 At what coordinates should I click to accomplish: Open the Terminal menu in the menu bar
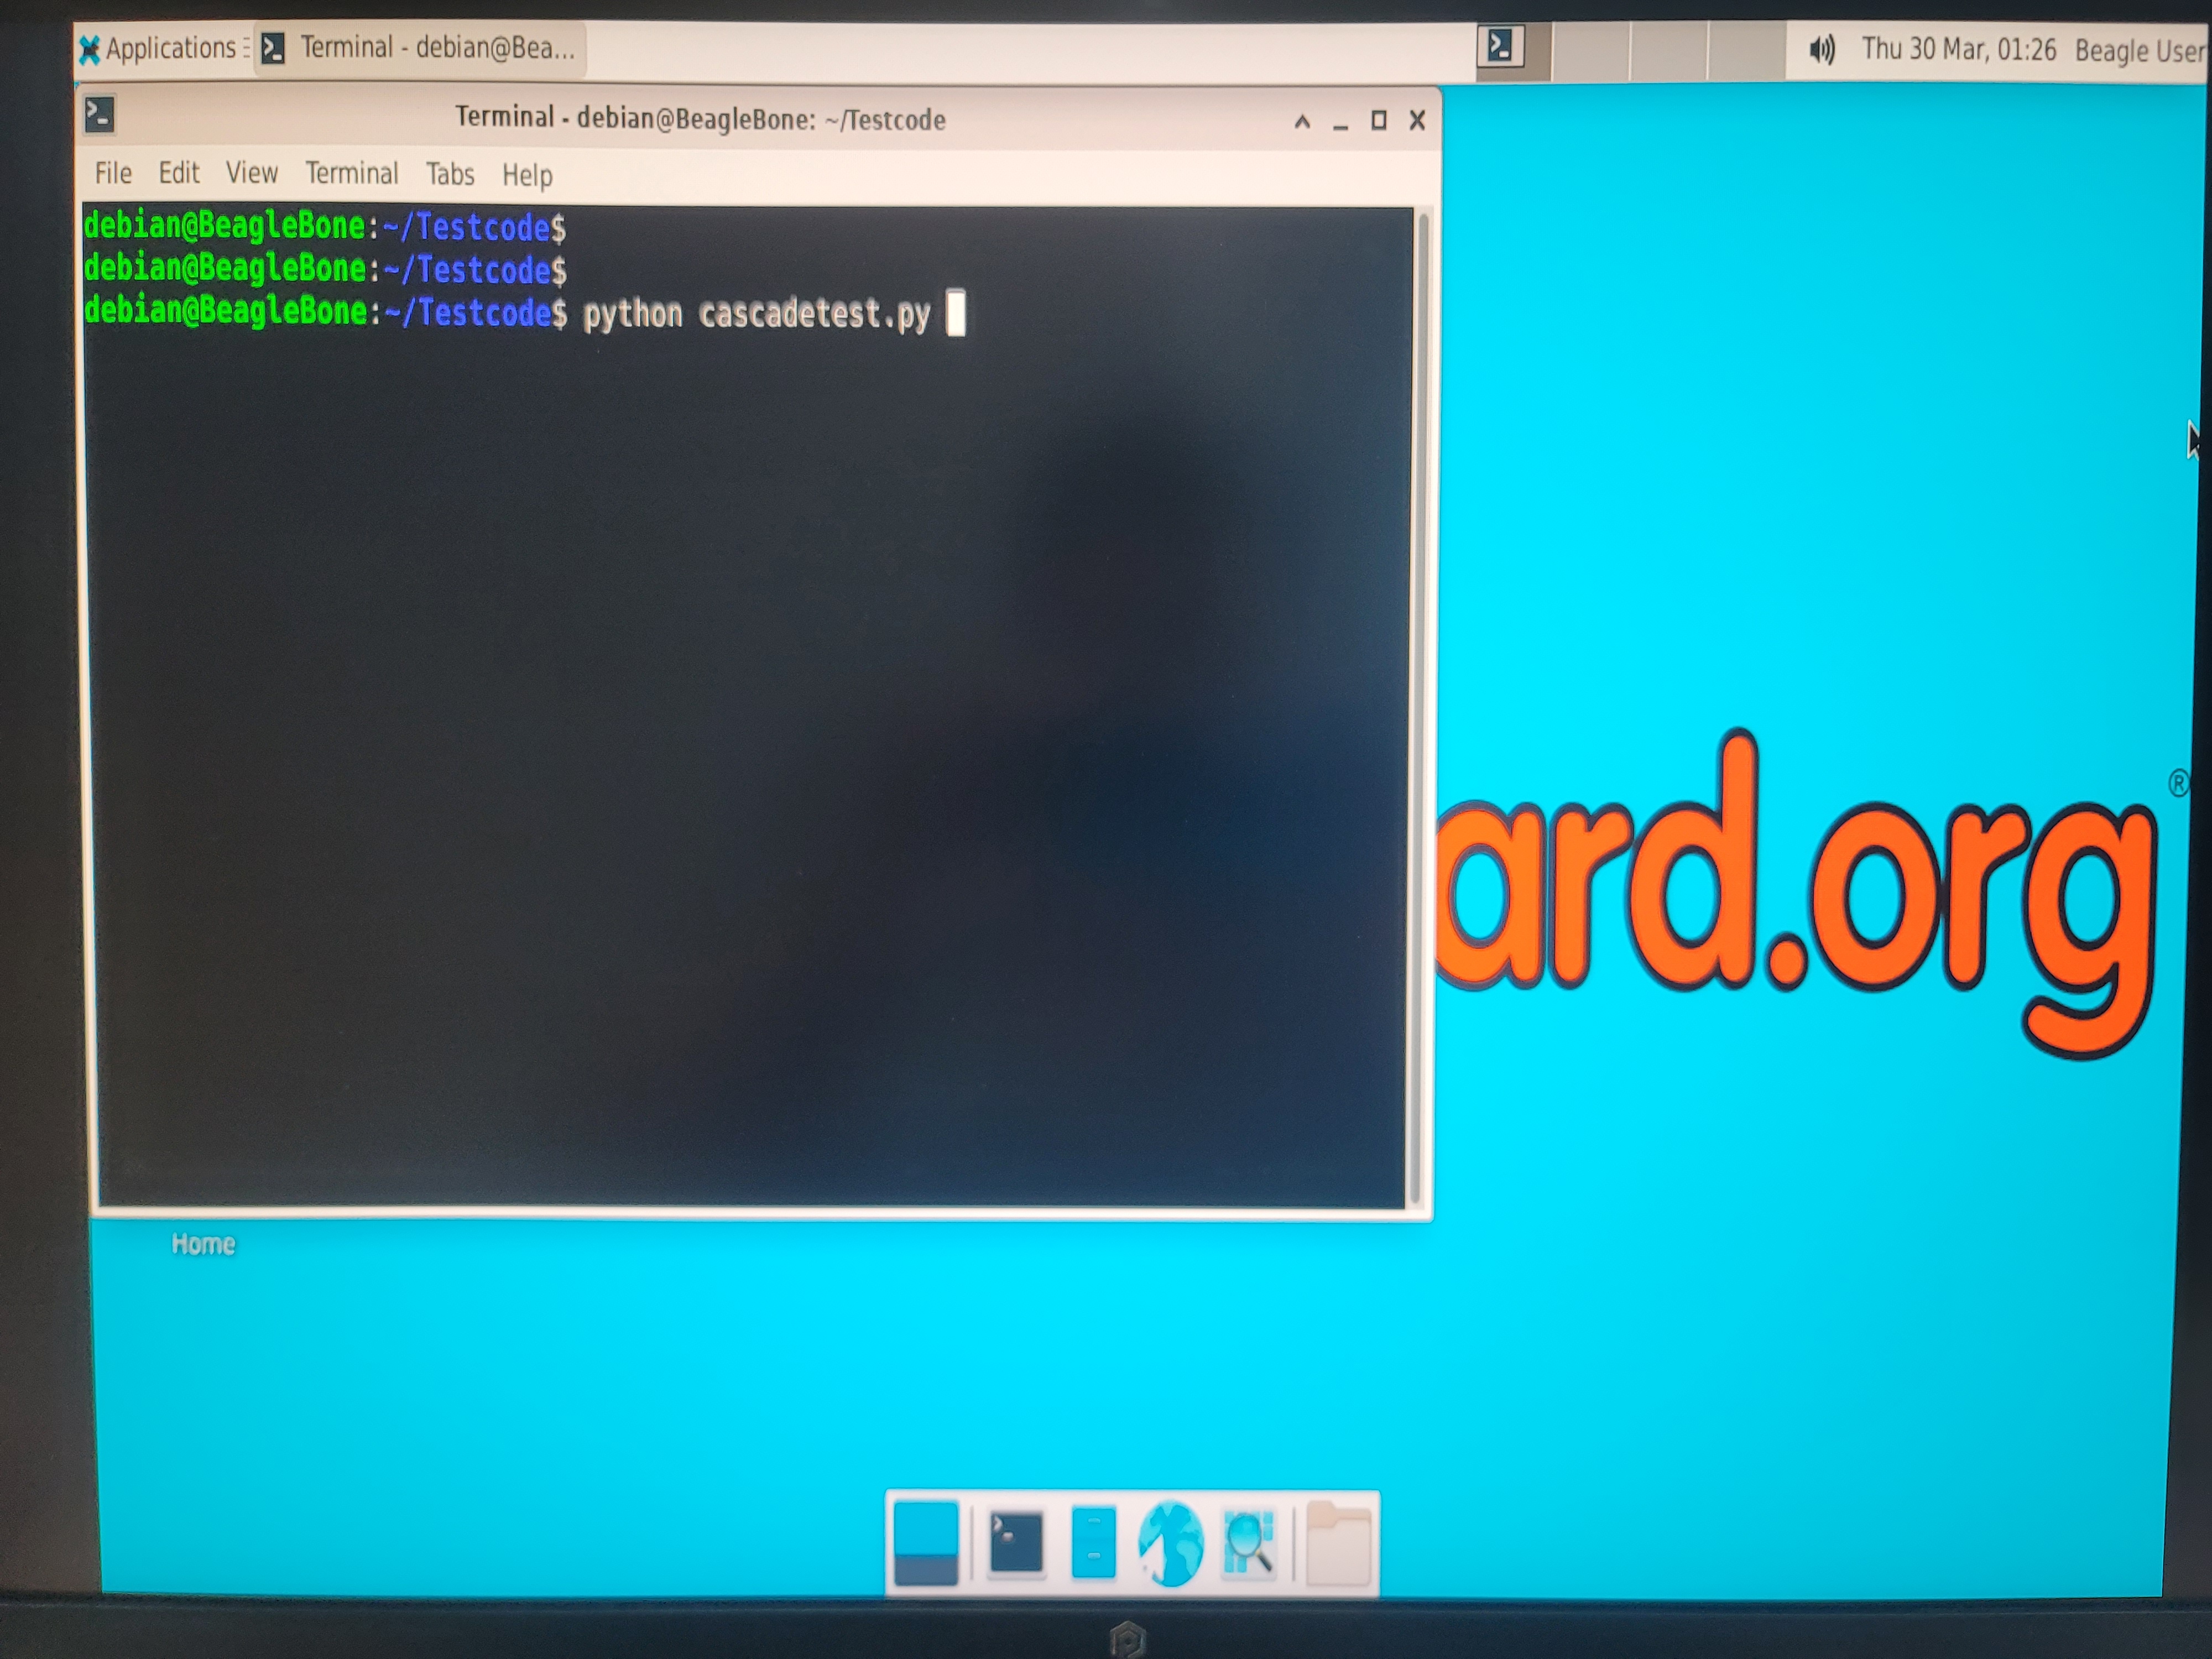352,173
